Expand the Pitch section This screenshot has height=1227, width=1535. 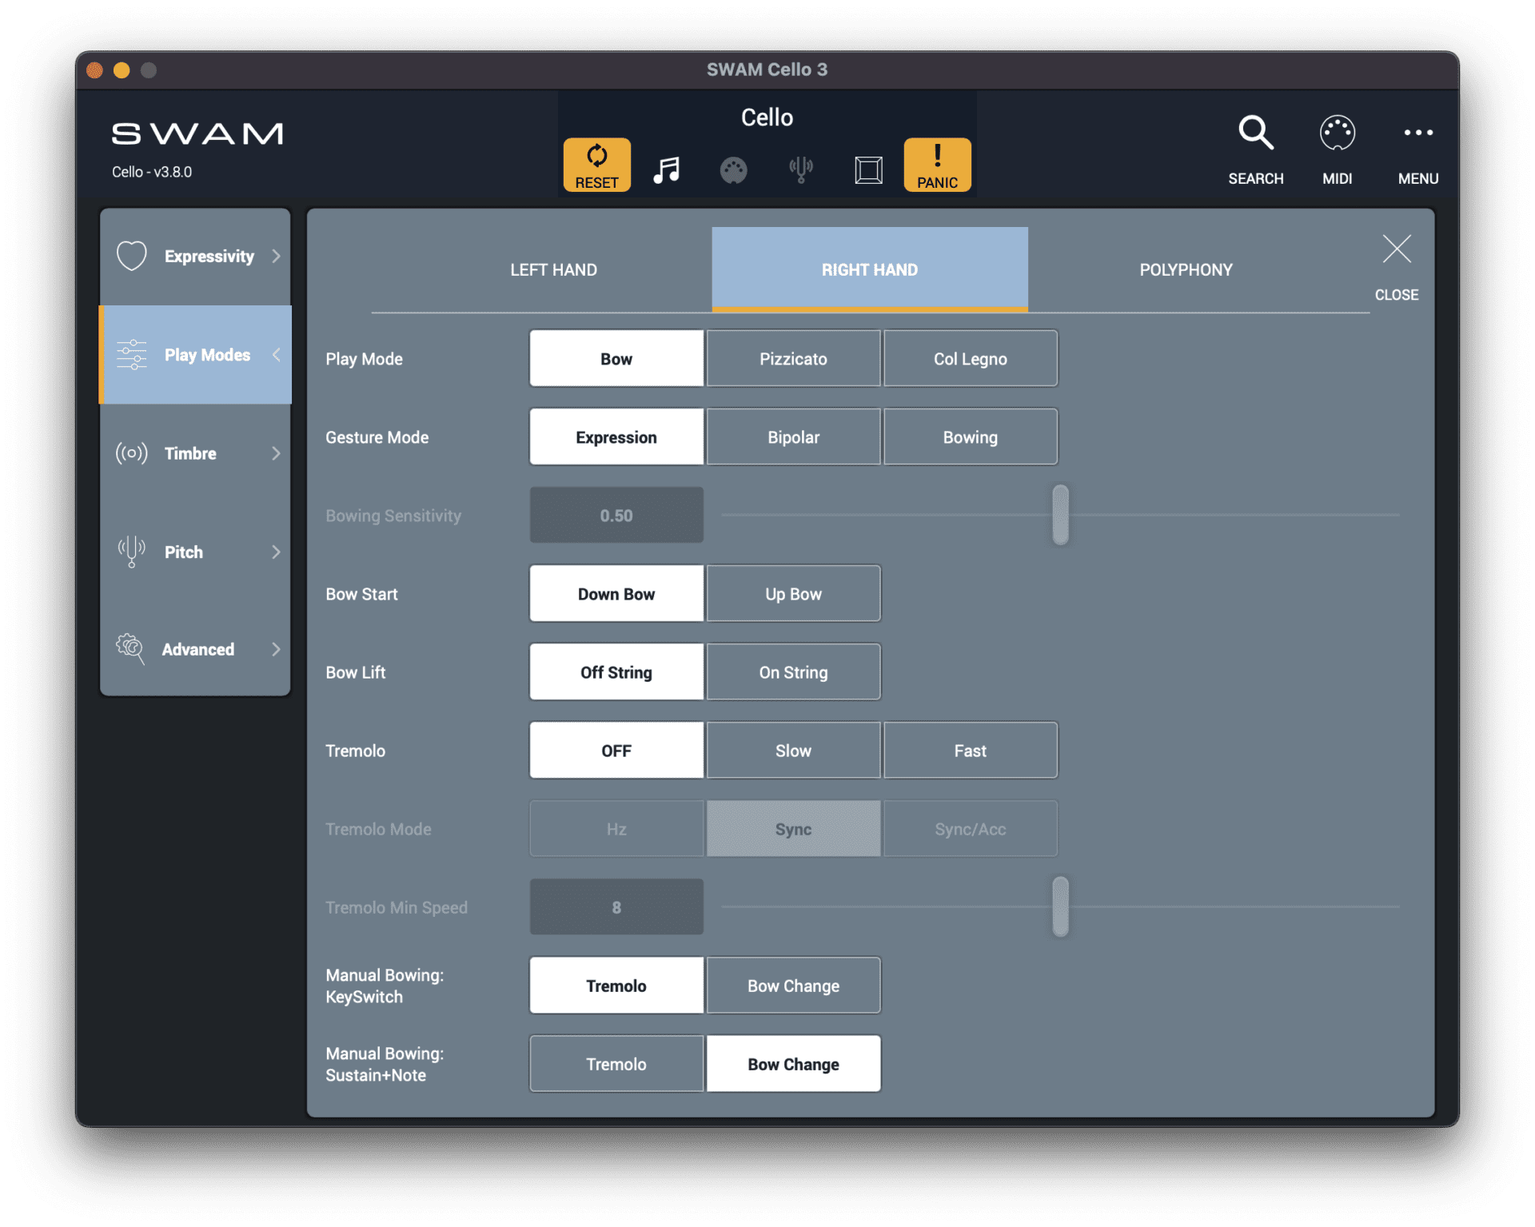point(194,552)
